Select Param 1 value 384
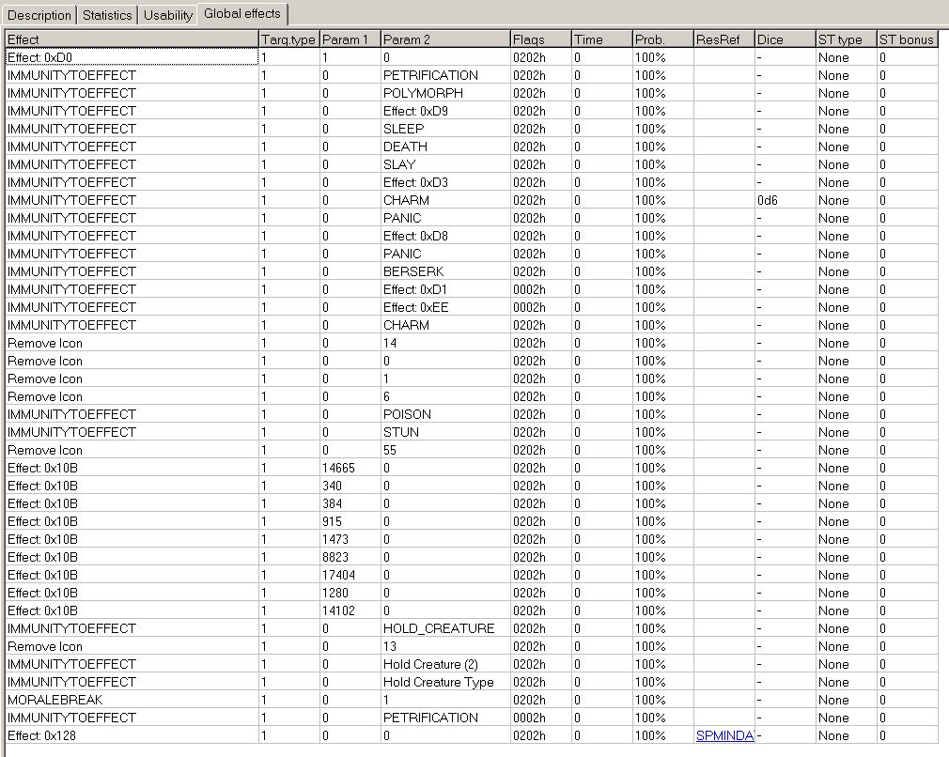Screen dimensions: 949x757 click(350, 504)
